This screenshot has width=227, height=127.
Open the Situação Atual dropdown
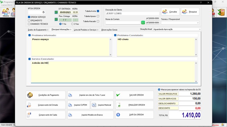(x=200, y=29)
